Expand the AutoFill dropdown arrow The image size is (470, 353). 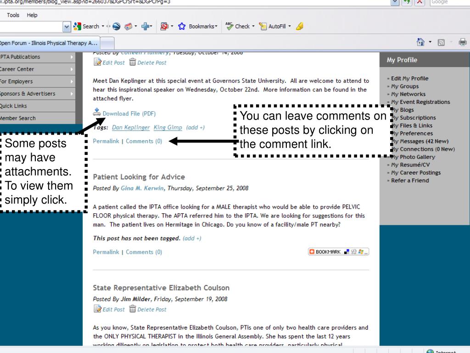point(290,26)
